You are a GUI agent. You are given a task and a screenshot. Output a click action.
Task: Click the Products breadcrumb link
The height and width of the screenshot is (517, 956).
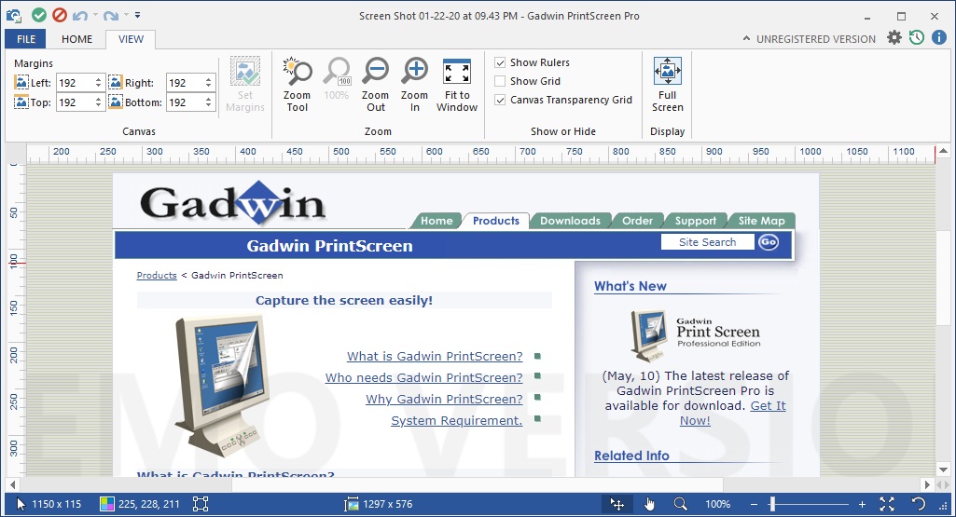(x=157, y=275)
